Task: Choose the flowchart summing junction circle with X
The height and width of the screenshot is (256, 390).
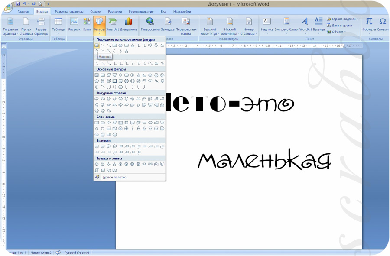Action: pos(120,129)
